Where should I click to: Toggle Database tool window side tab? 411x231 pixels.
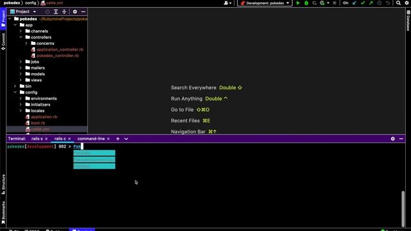(408, 21)
